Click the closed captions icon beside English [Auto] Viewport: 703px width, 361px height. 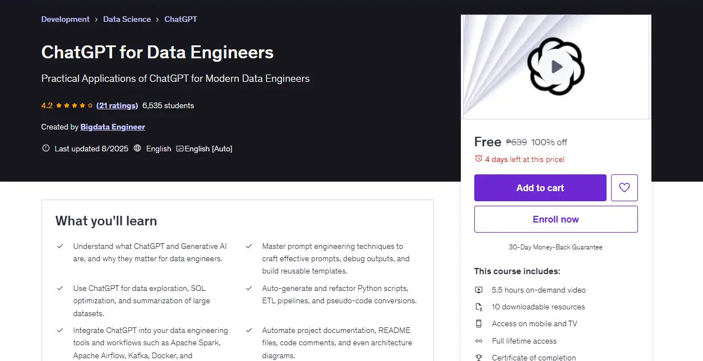pos(179,149)
